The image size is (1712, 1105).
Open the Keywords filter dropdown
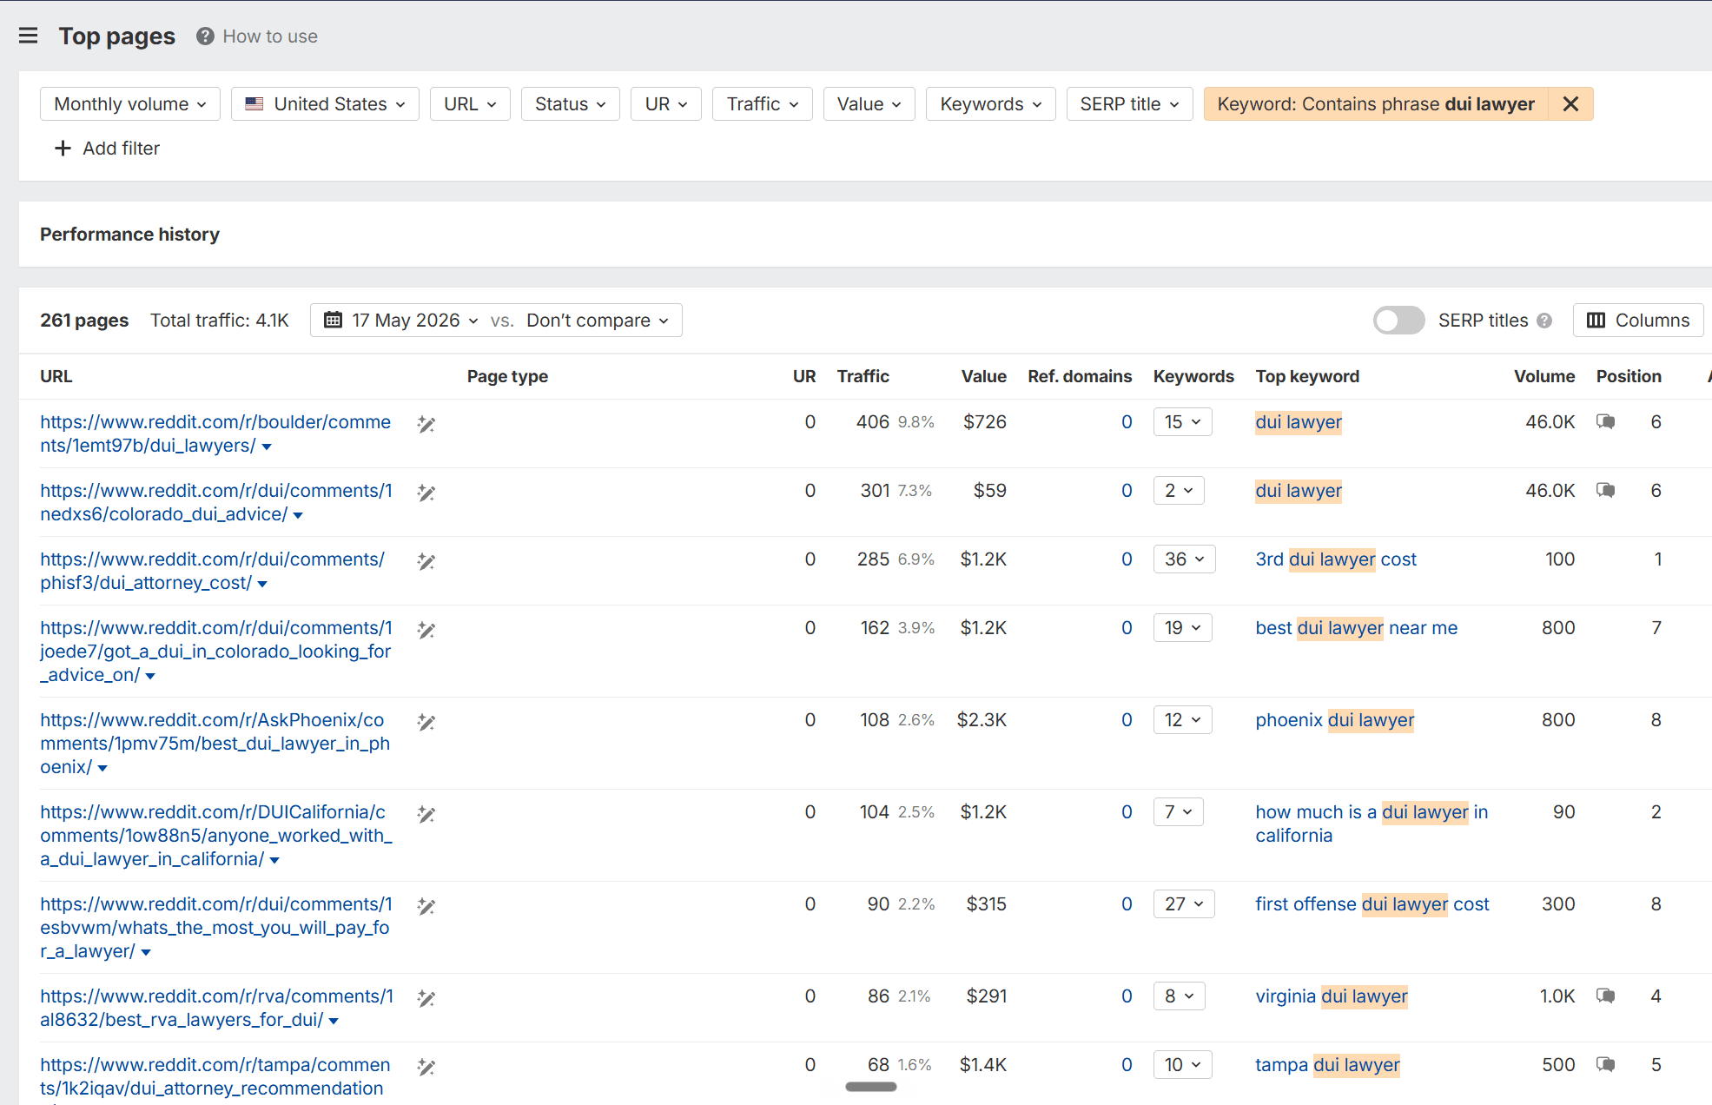(x=990, y=104)
